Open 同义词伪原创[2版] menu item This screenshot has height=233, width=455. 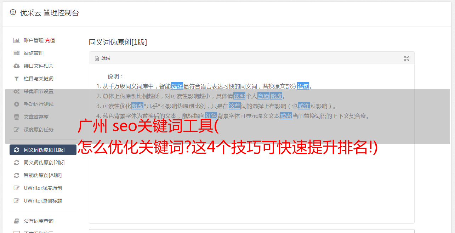pos(43,163)
